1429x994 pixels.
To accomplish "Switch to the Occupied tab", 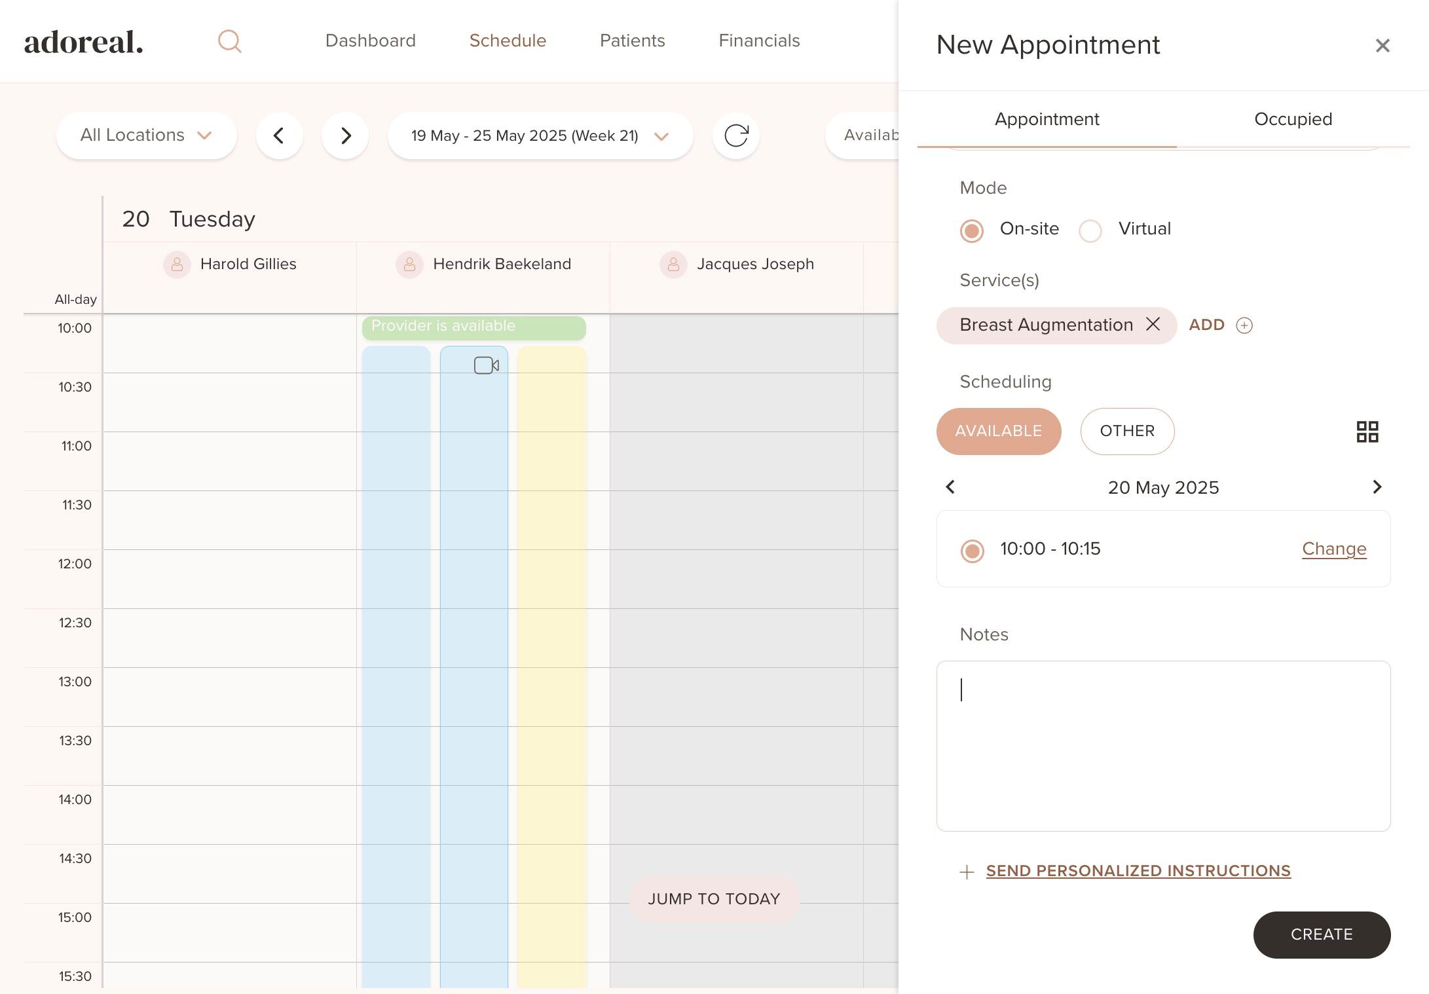I will pyautogui.click(x=1292, y=119).
